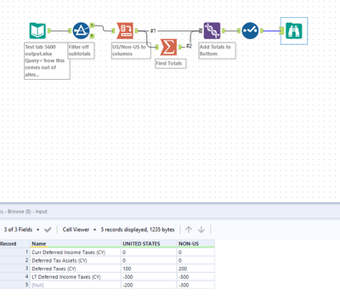Select the Union tool icon
Viewport: 340px width, 306px height.
[x=212, y=31]
